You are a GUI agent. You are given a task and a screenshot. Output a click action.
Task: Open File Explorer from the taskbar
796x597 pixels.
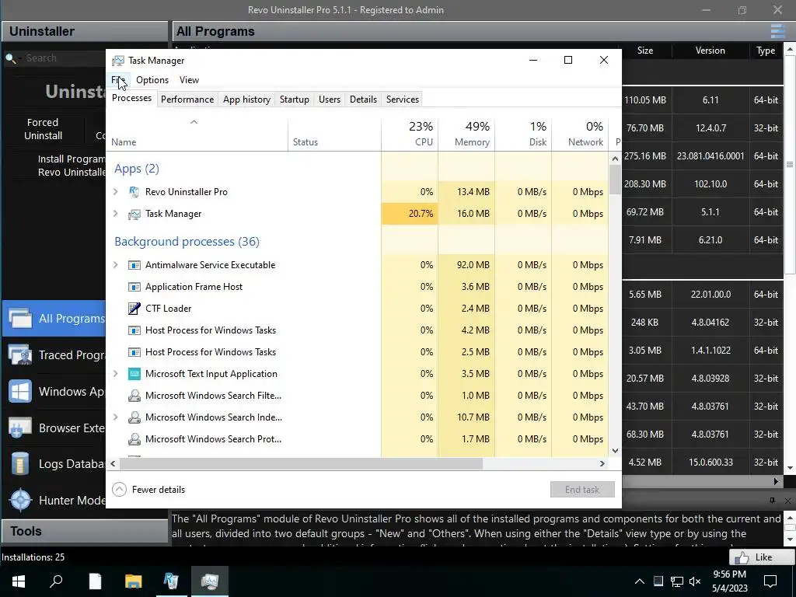[x=133, y=581]
